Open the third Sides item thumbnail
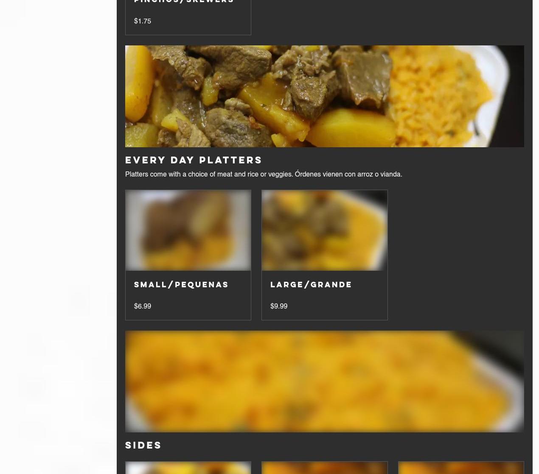This screenshot has height=474, width=539. pos(461,468)
